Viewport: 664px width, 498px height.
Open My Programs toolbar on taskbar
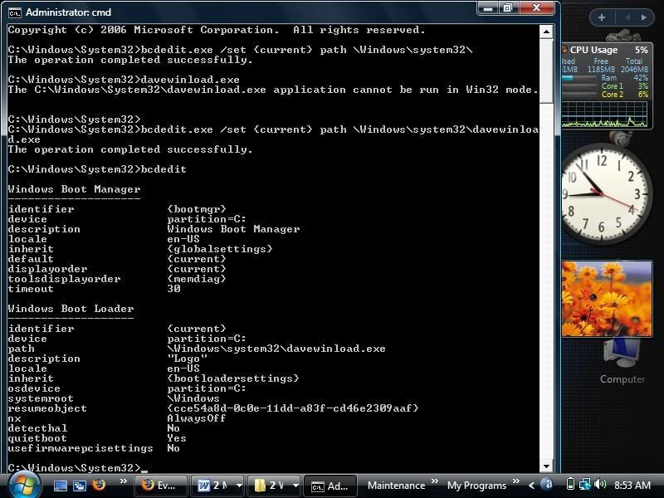[x=476, y=486]
